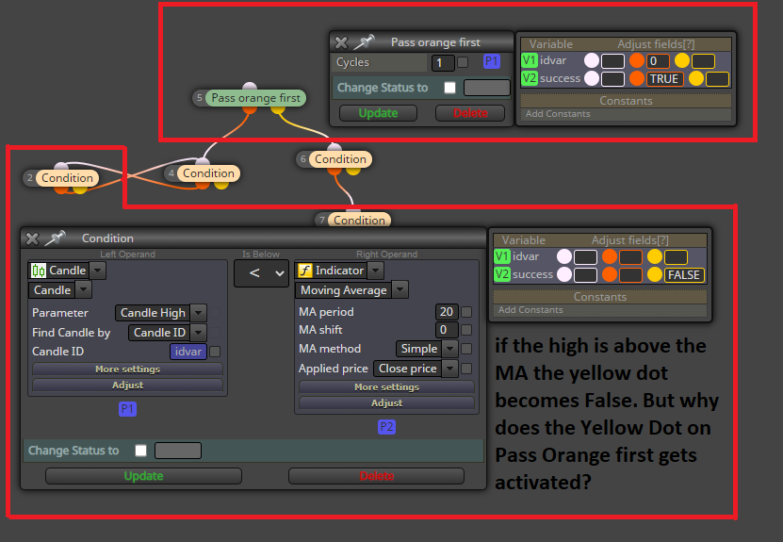Click V1 badge for idvar in lower variable panel
Image resolution: width=783 pixels, height=542 pixels.
(502, 256)
